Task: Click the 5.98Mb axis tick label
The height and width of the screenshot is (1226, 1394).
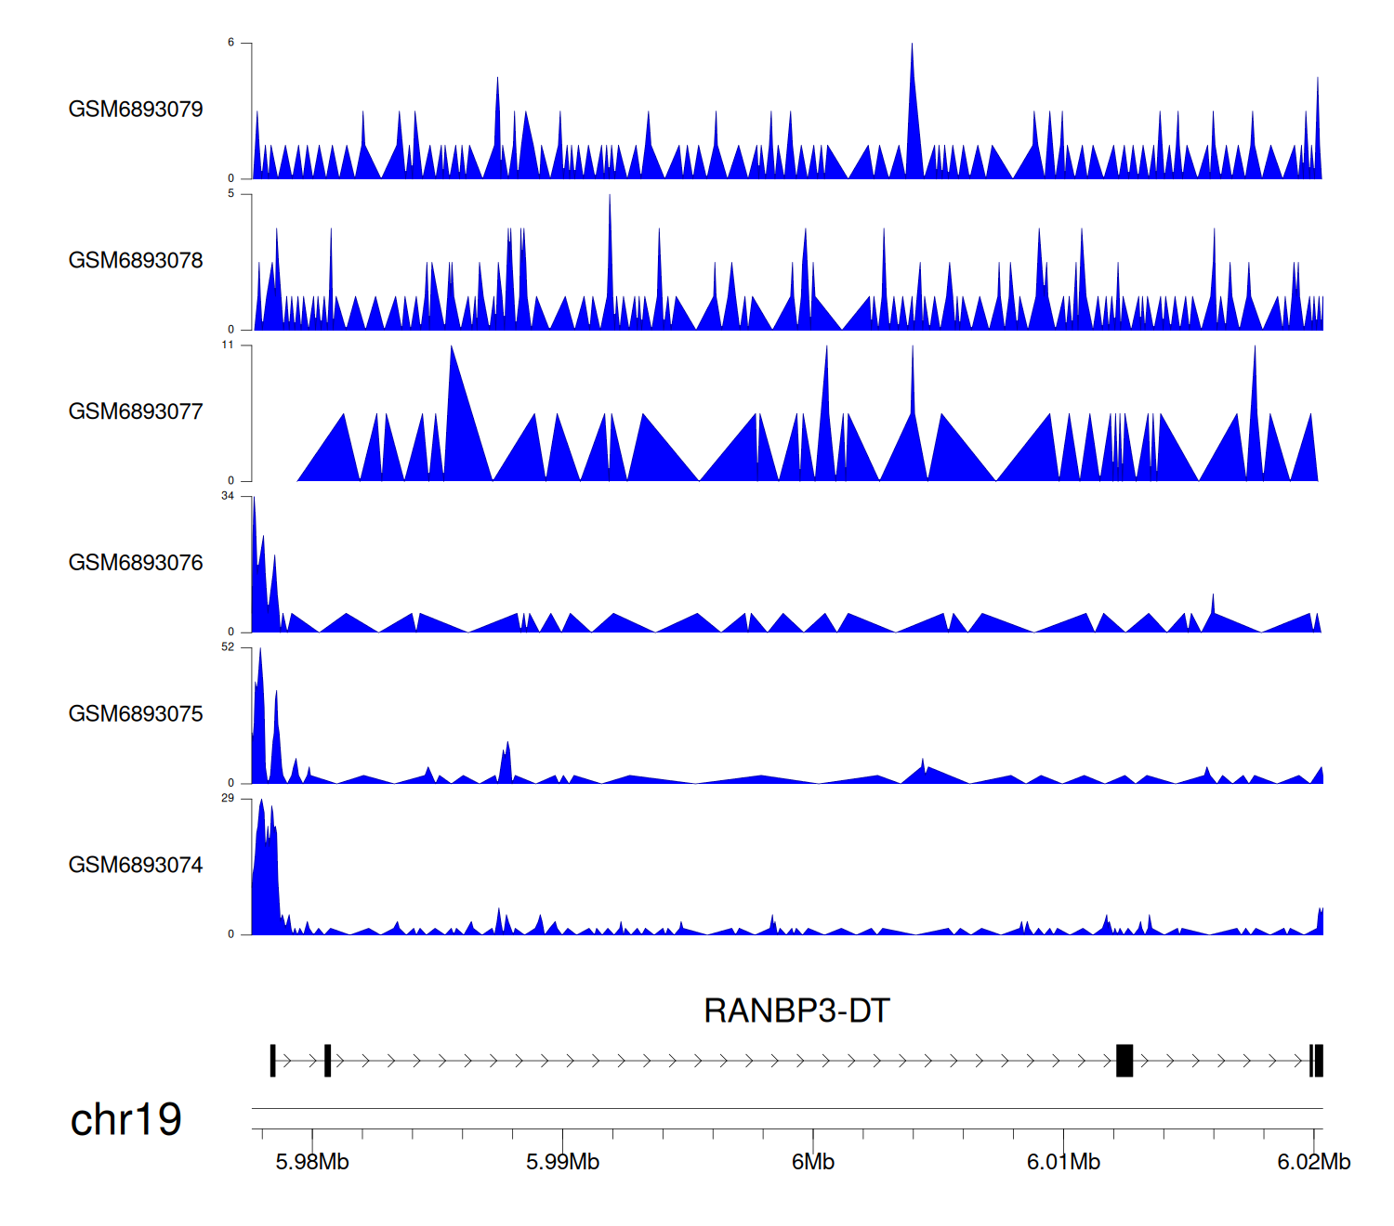Action: tap(312, 1162)
